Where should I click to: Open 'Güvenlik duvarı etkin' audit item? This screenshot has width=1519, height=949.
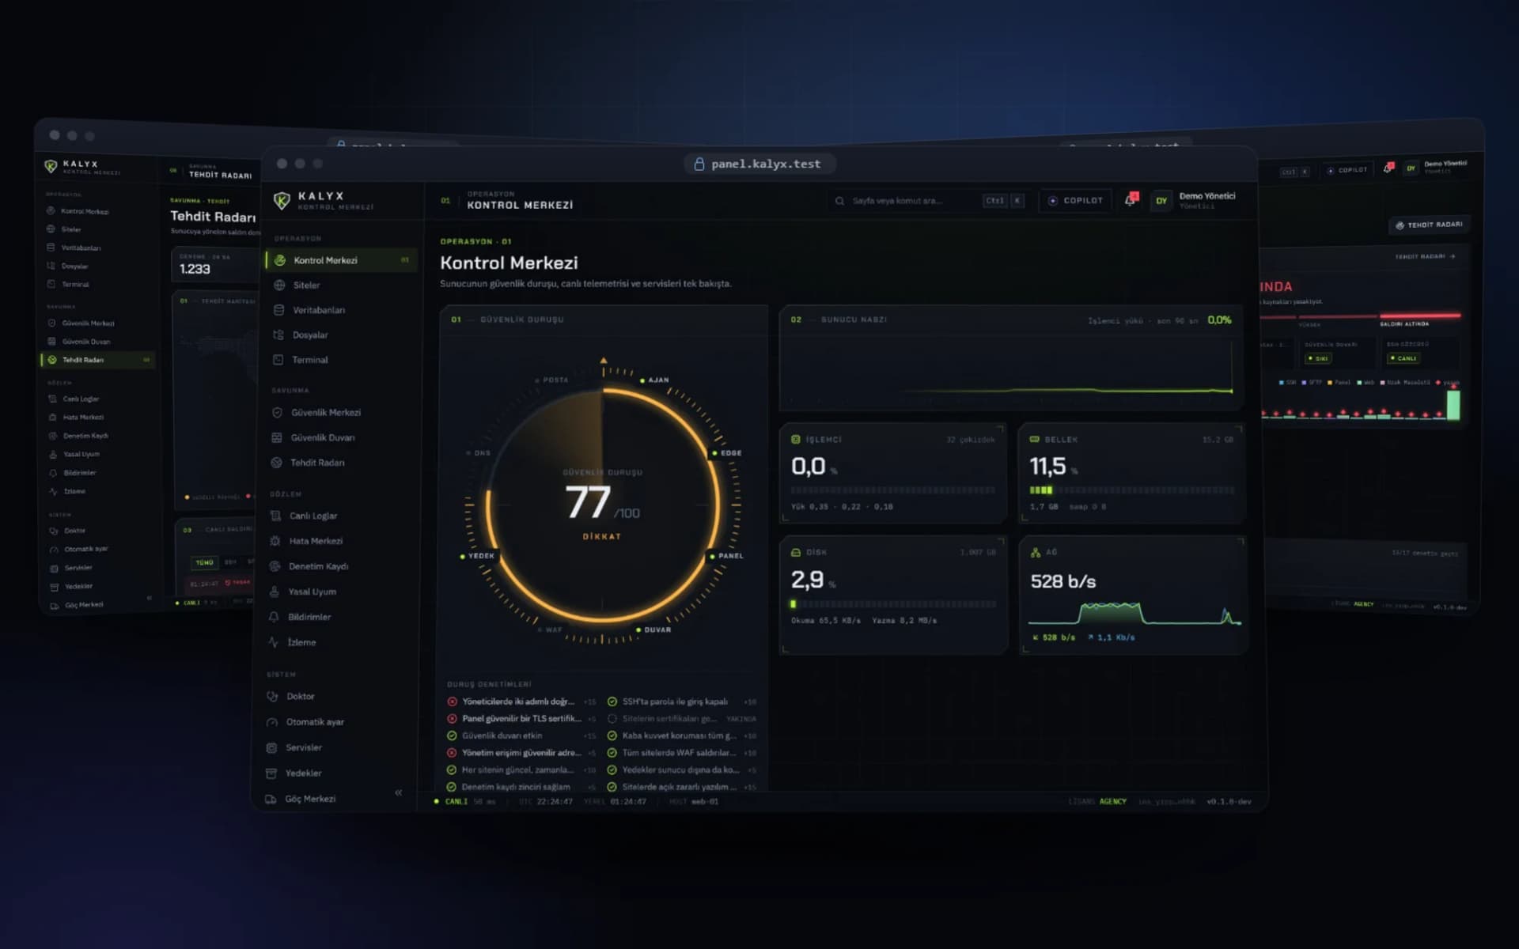pos(521,735)
